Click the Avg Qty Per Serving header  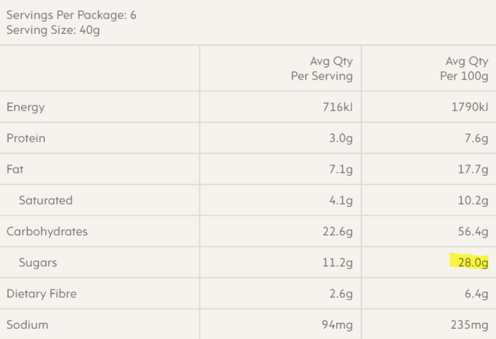point(322,68)
